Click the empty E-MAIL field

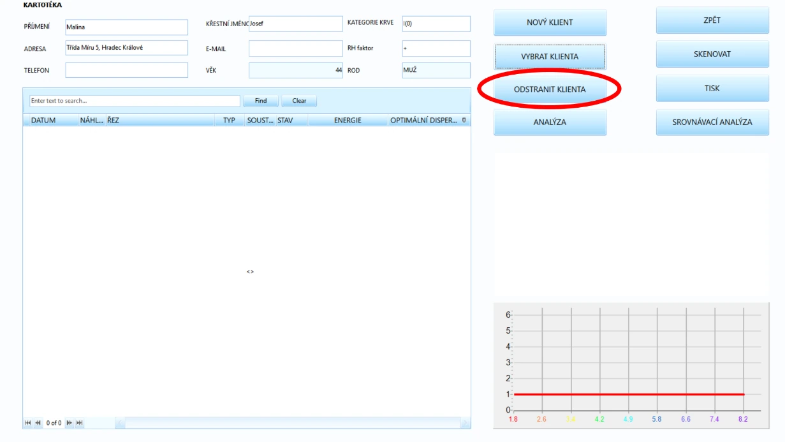pos(295,48)
